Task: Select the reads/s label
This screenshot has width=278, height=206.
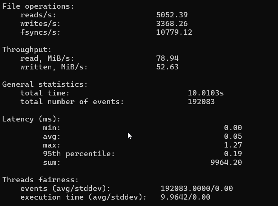Action: click(38, 15)
